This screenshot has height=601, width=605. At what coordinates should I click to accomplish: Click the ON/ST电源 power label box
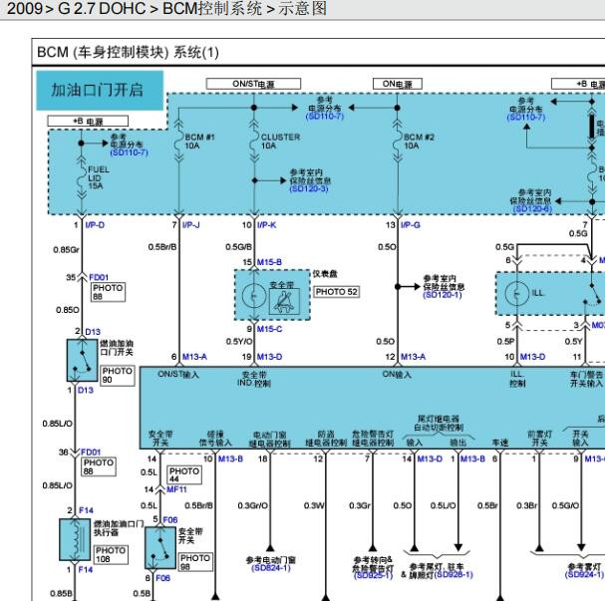tap(253, 84)
